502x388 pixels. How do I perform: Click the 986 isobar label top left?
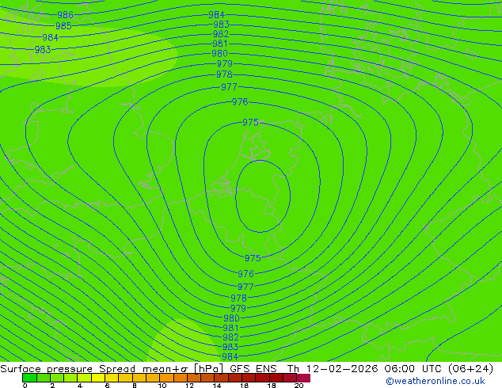[65, 15]
